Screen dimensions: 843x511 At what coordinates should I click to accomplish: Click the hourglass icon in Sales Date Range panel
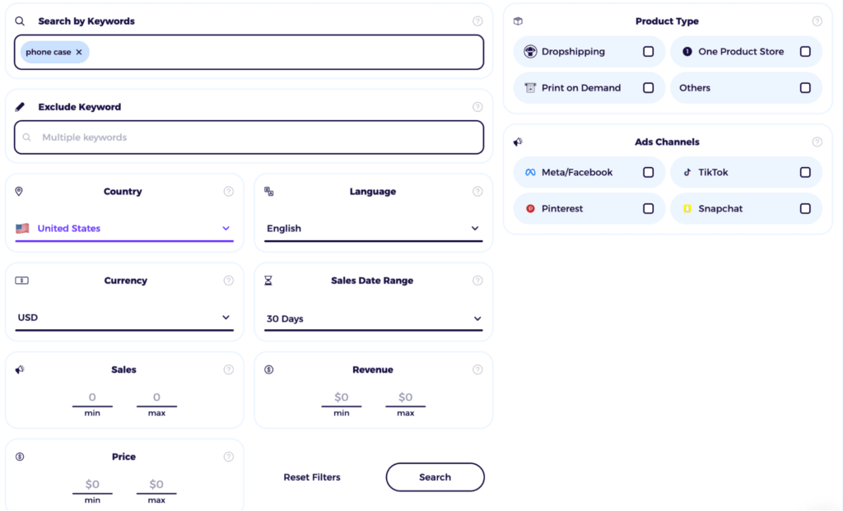coord(268,280)
